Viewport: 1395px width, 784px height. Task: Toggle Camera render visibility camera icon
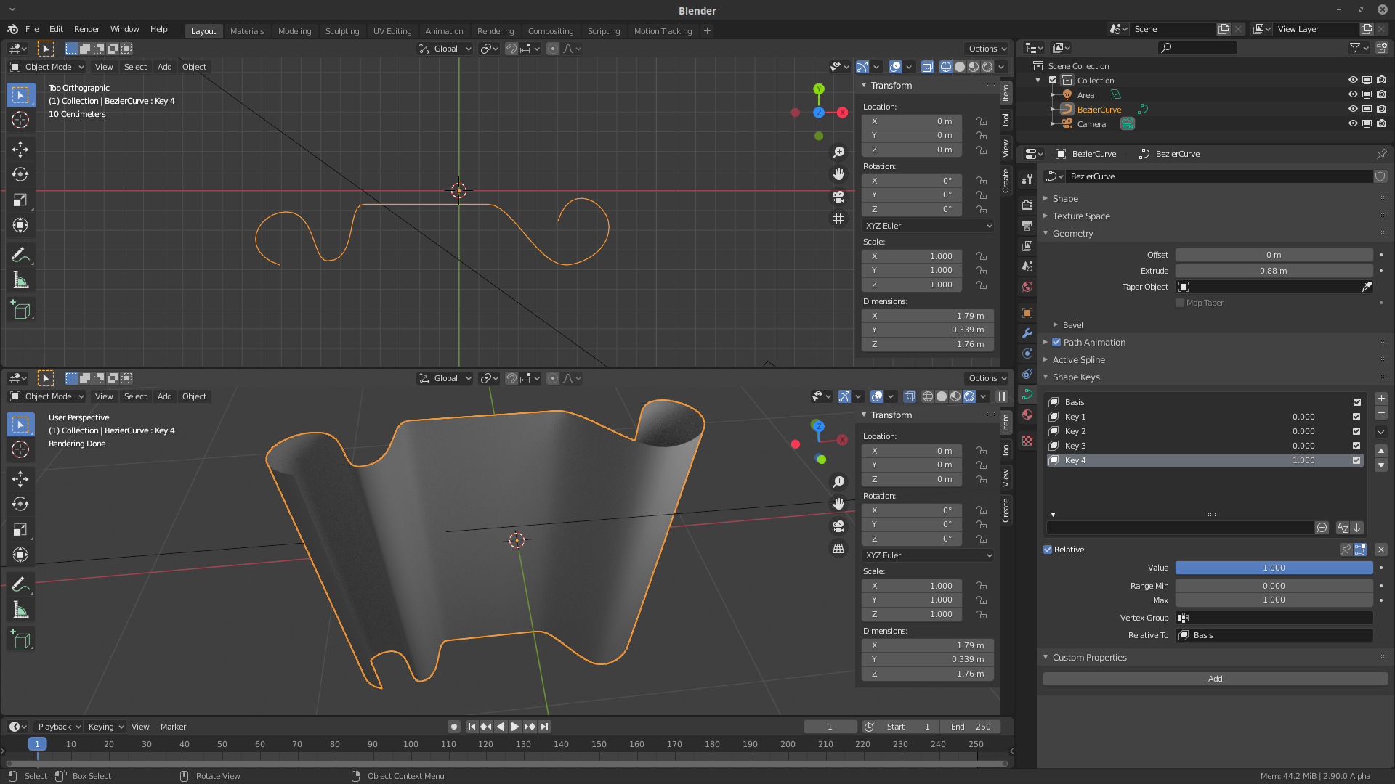coord(1382,123)
